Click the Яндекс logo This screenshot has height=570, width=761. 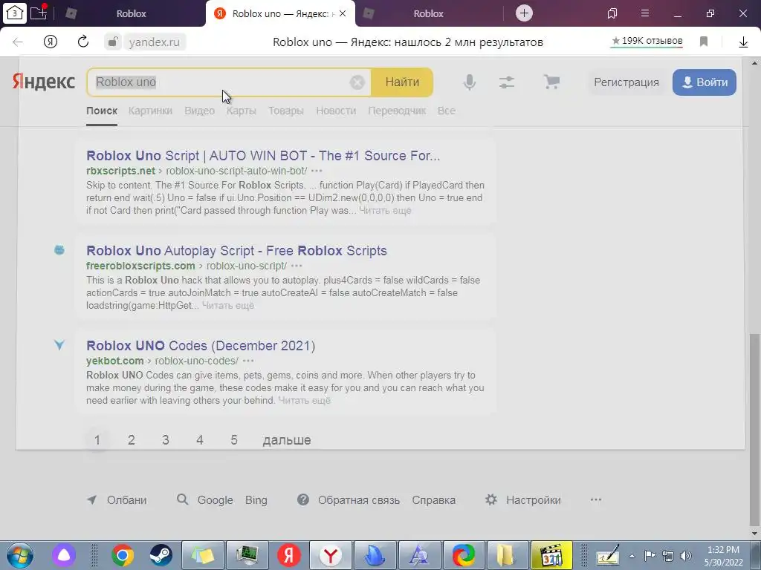click(44, 82)
